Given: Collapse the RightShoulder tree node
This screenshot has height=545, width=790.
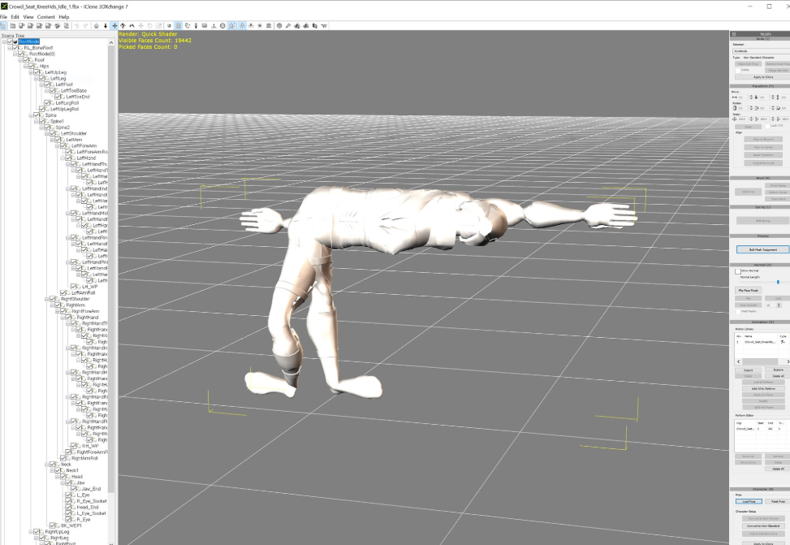Looking at the screenshot, I should [45, 299].
